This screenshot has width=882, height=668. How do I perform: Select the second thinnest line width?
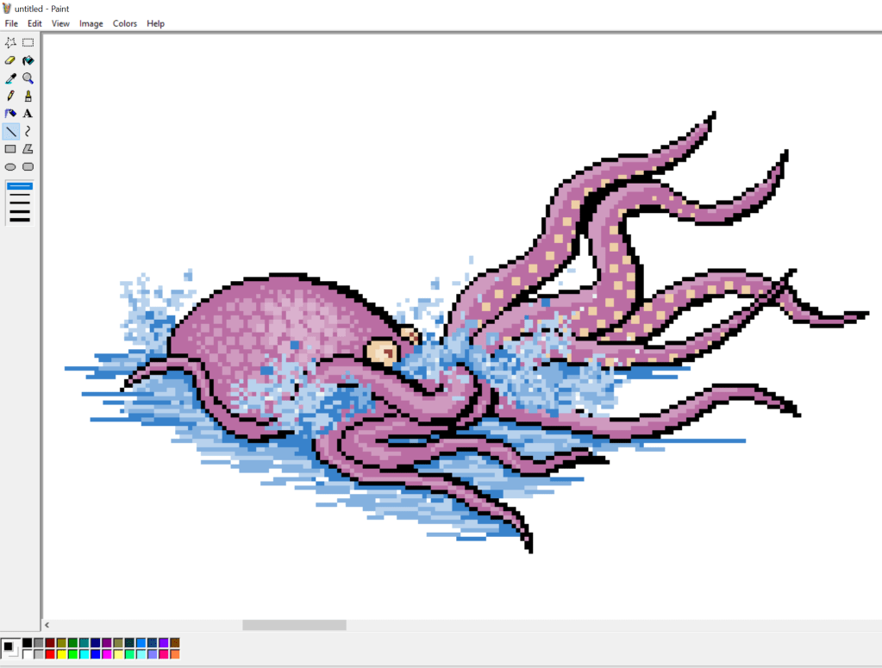[x=19, y=196]
